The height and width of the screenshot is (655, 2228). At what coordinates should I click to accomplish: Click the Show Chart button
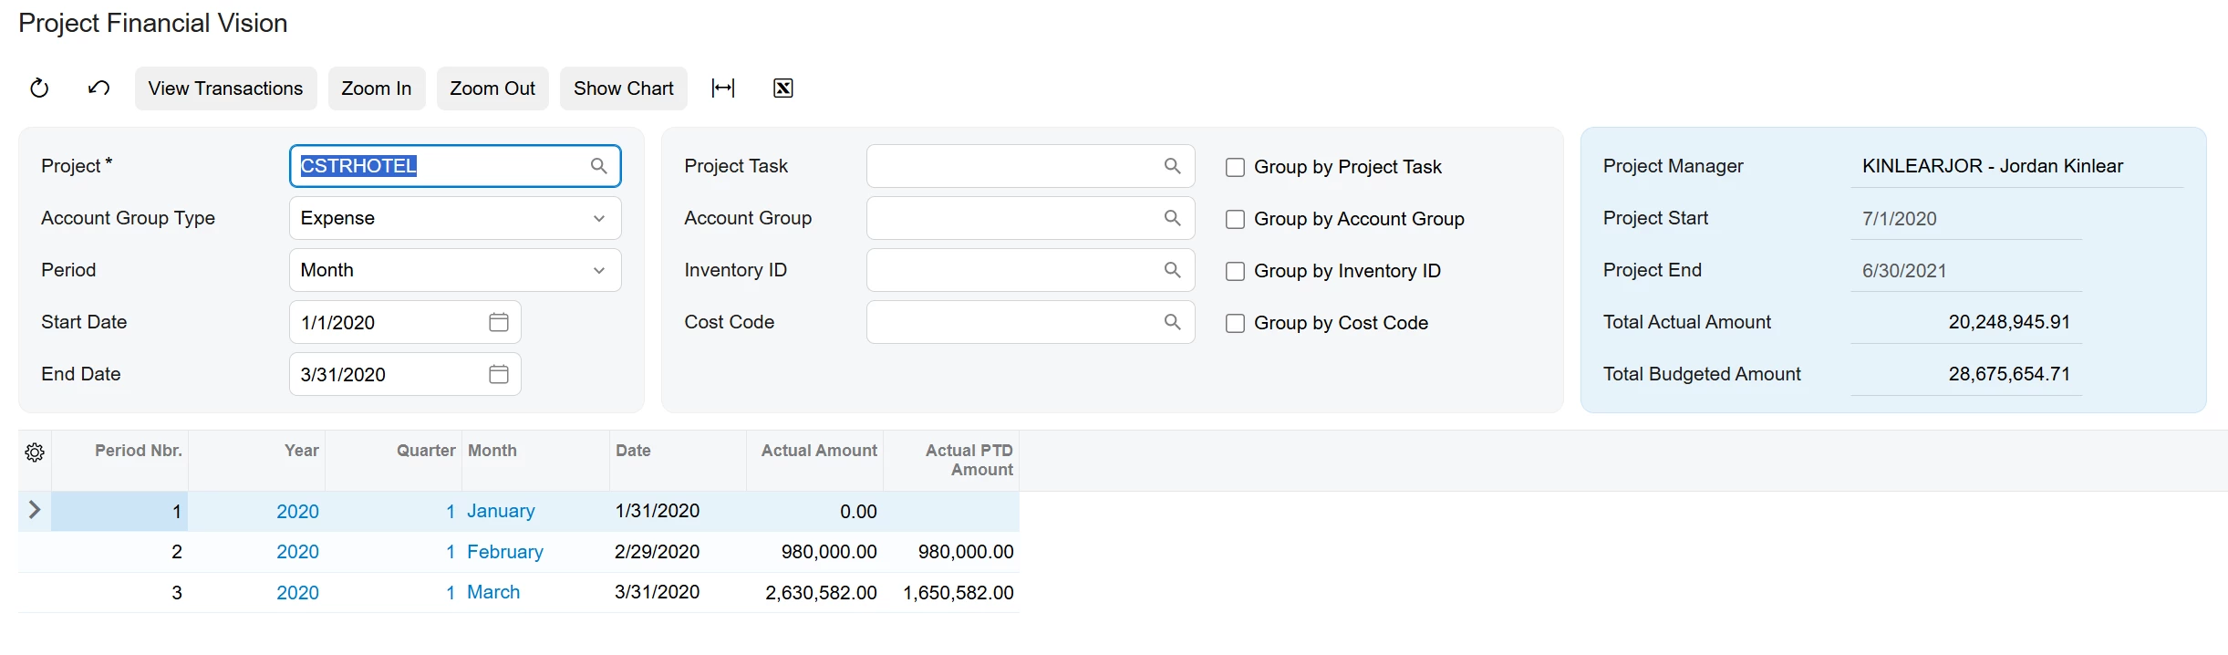(623, 88)
